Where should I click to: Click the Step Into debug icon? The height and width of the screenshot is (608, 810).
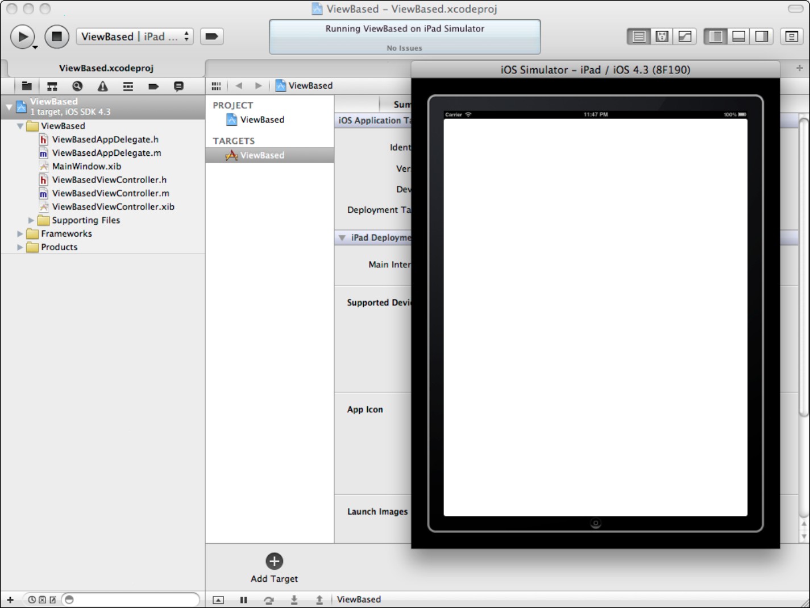(x=294, y=600)
